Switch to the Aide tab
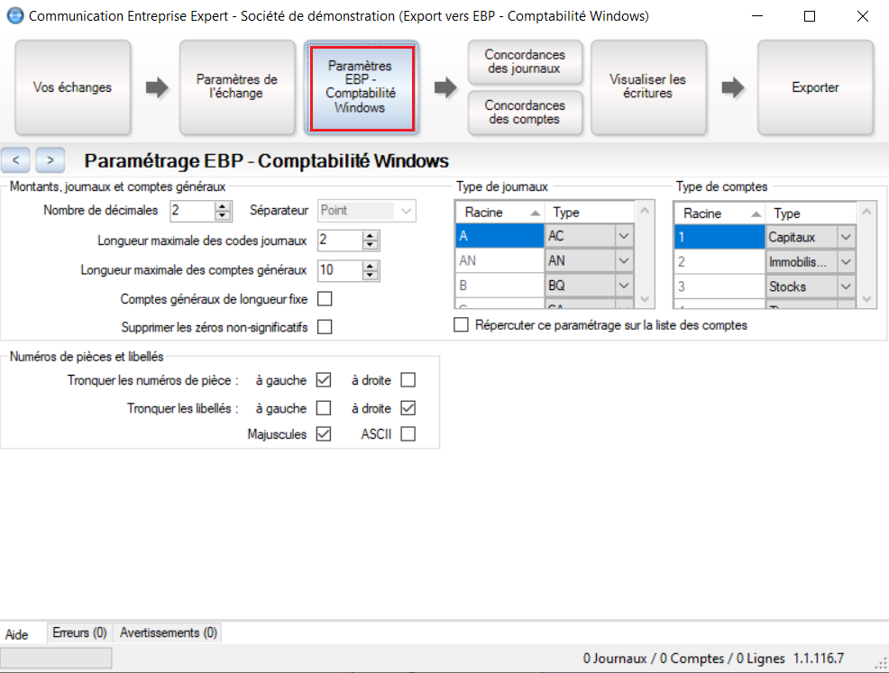 pyautogui.click(x=17, y=634)
